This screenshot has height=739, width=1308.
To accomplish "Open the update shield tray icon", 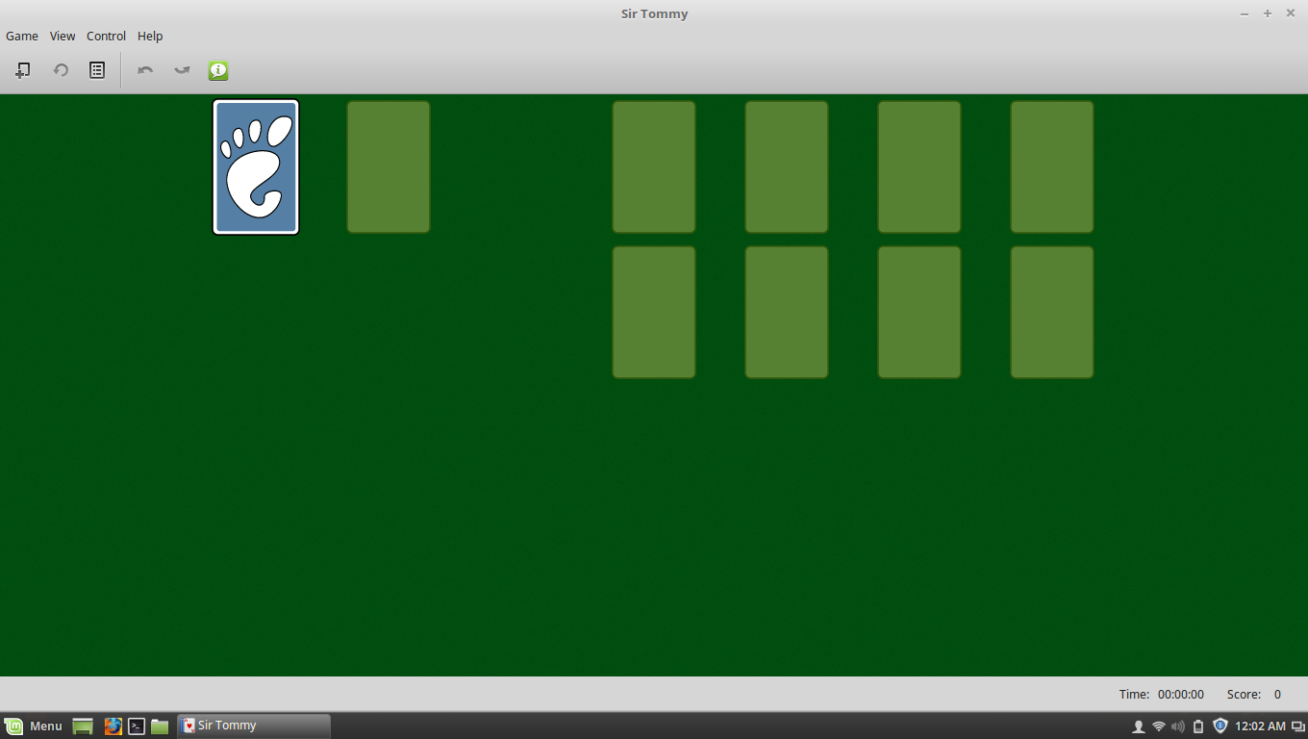I will pyautogui.click(x=1219, y=726).
